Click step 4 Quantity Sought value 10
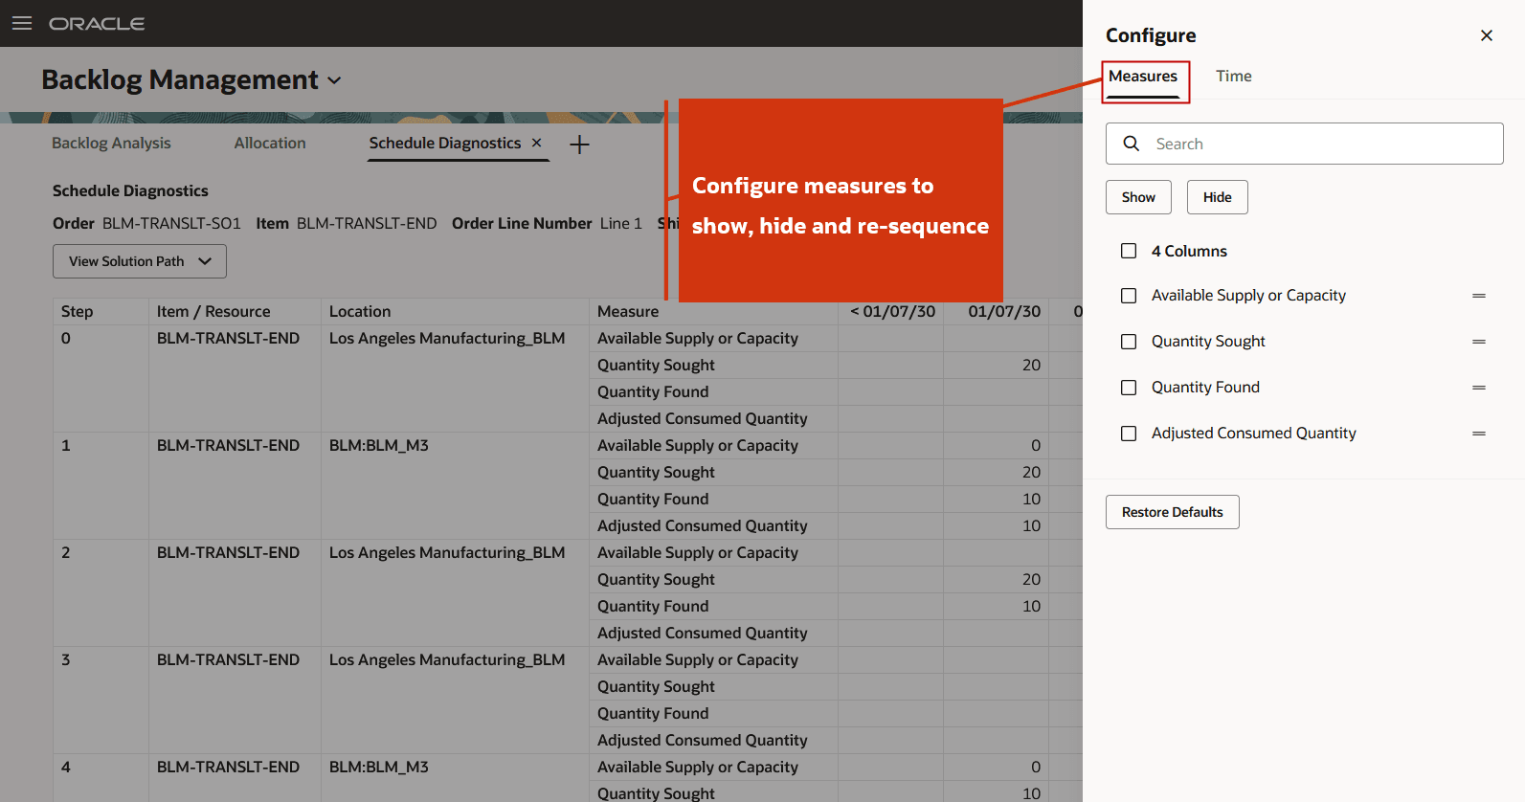This screenshot has height=802, width=1525. tap(1031, 793)
